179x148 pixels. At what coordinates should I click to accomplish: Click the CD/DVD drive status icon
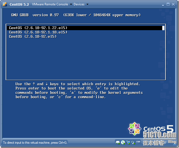pyautogui.click(x=123, y=142)
